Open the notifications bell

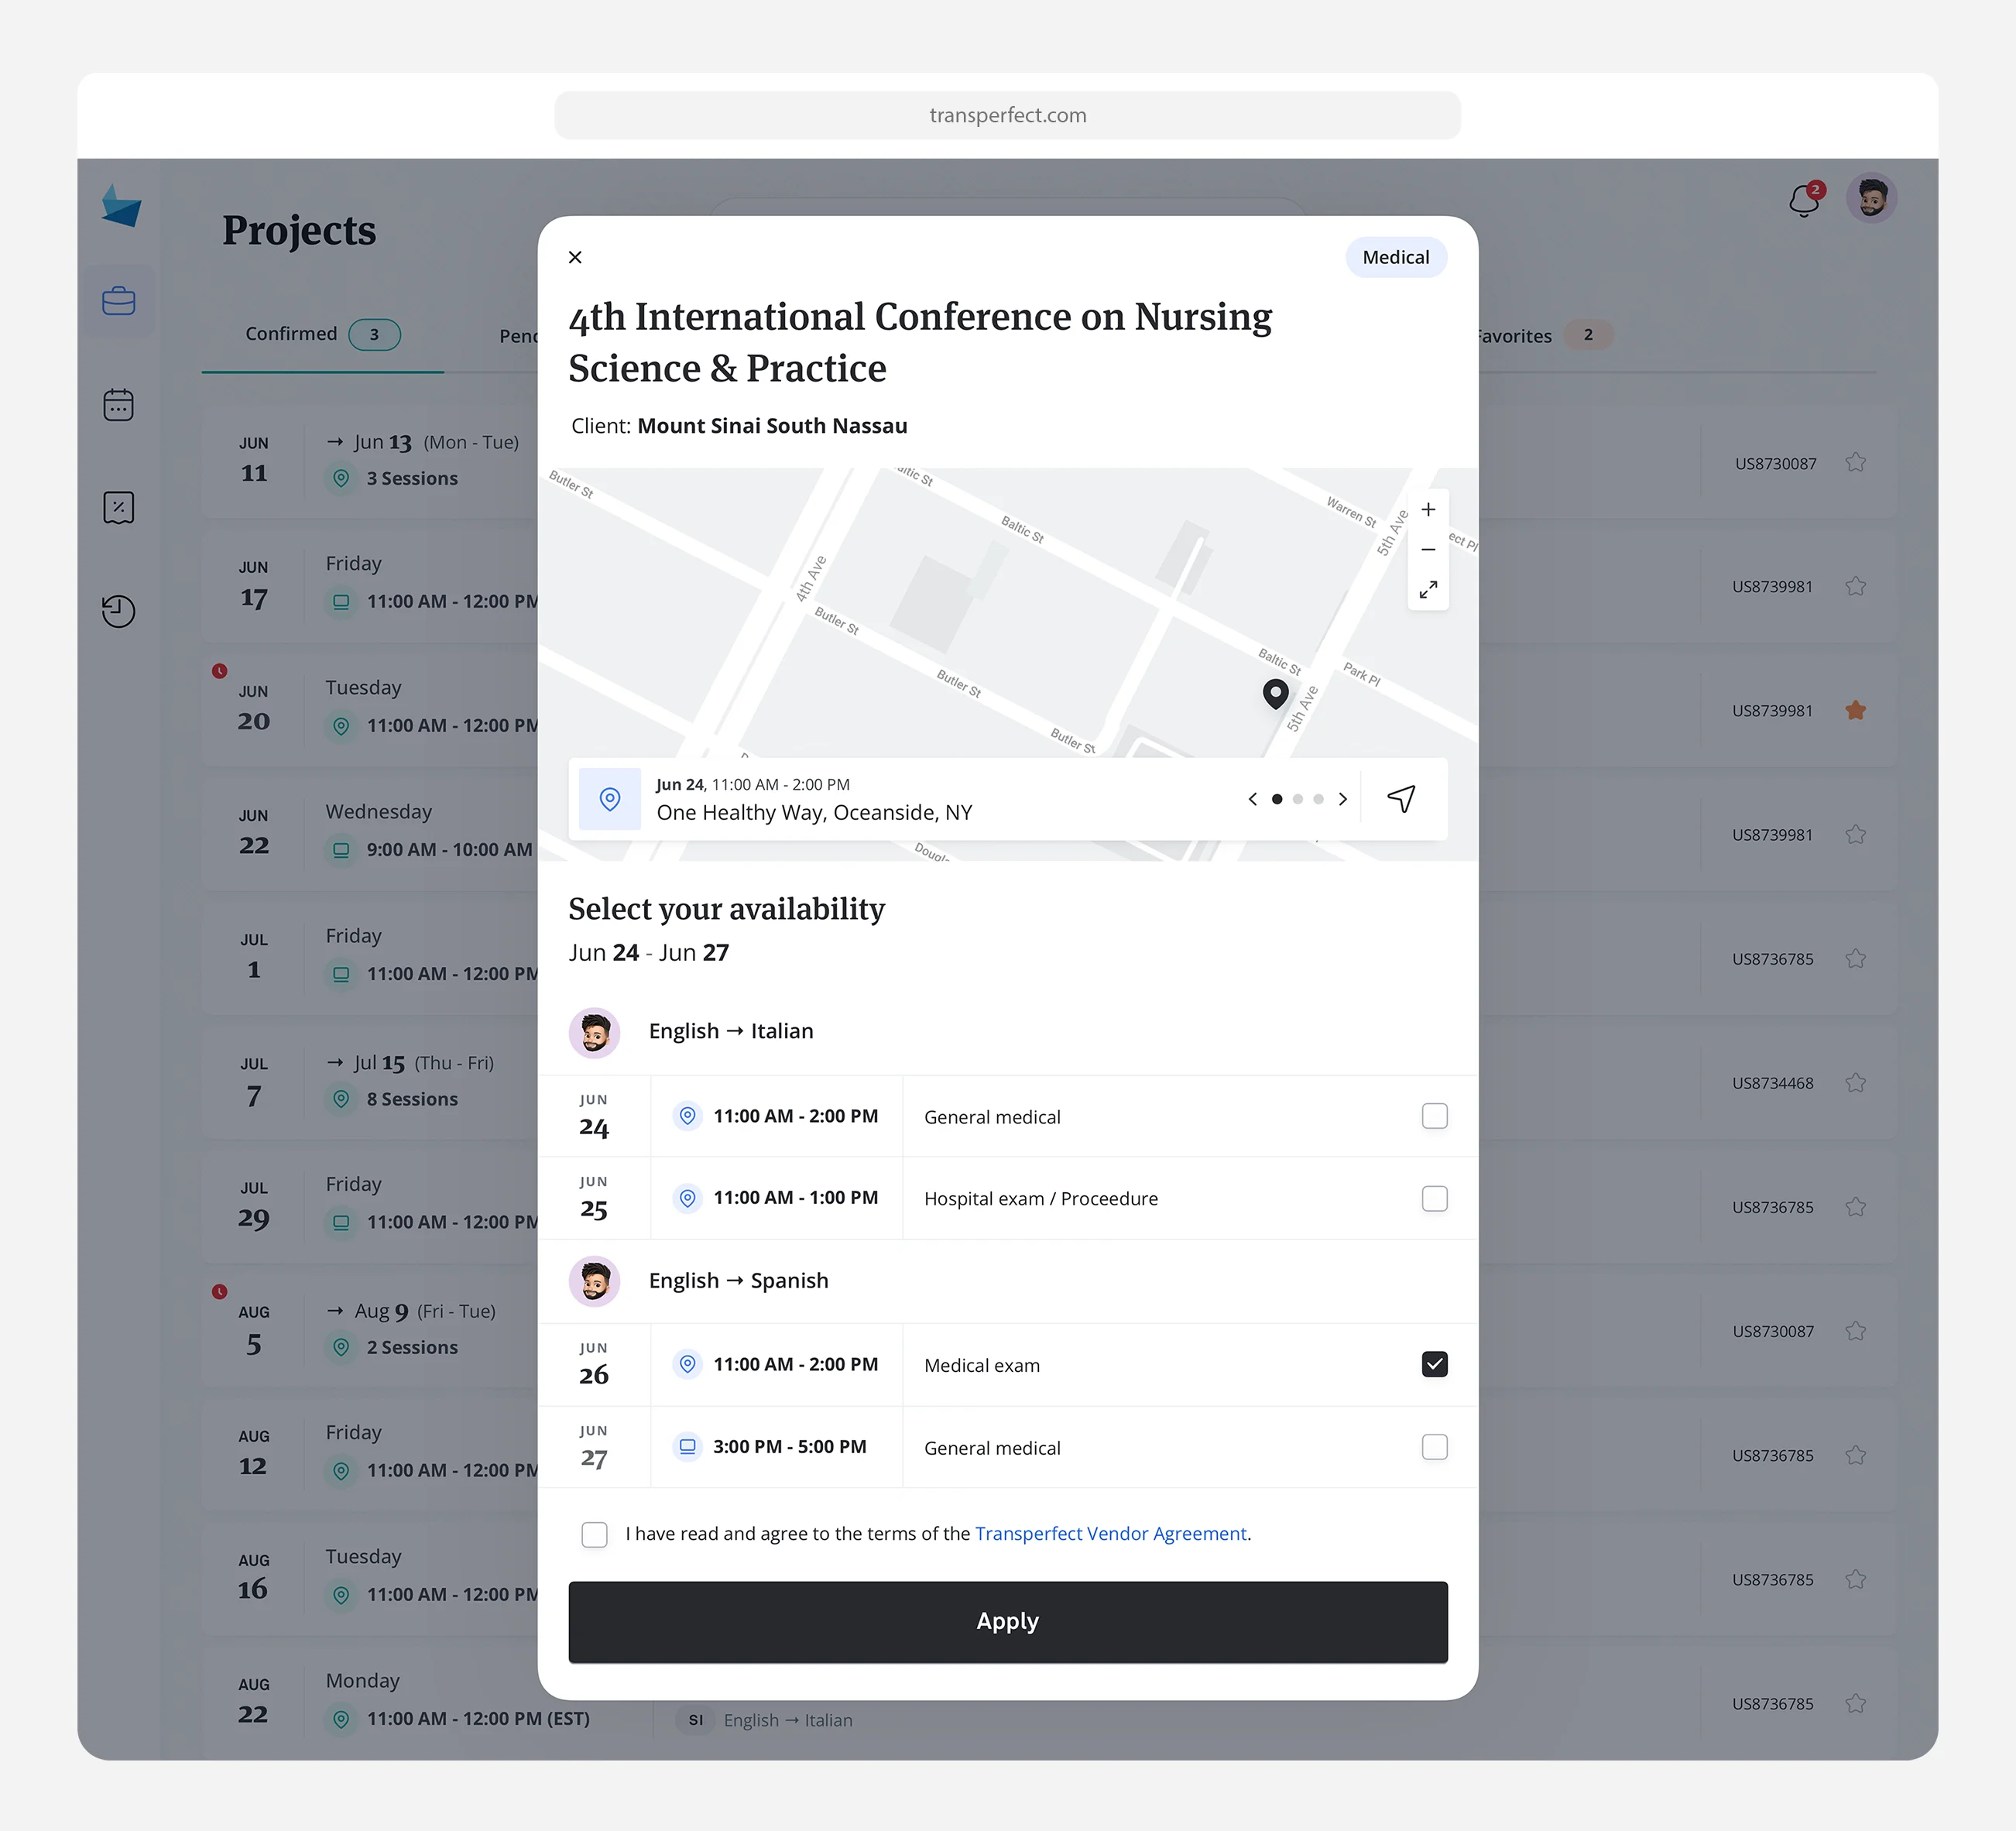1804,200
